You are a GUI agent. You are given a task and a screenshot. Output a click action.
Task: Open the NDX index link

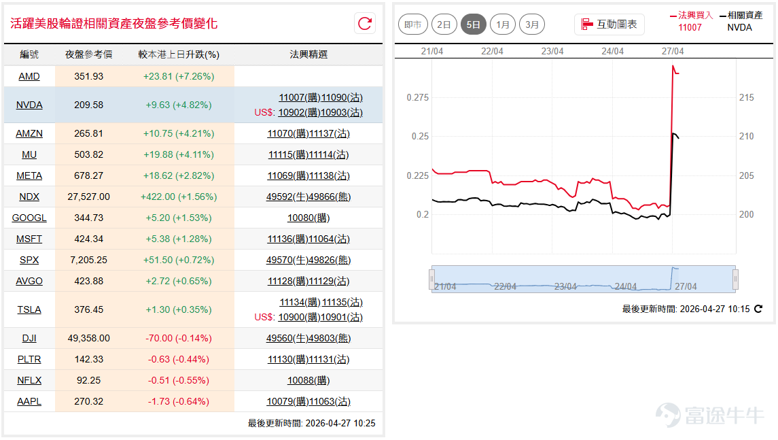29,197
